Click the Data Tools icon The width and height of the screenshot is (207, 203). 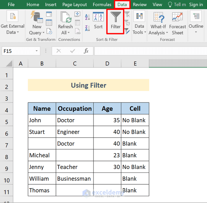point(139,16)
